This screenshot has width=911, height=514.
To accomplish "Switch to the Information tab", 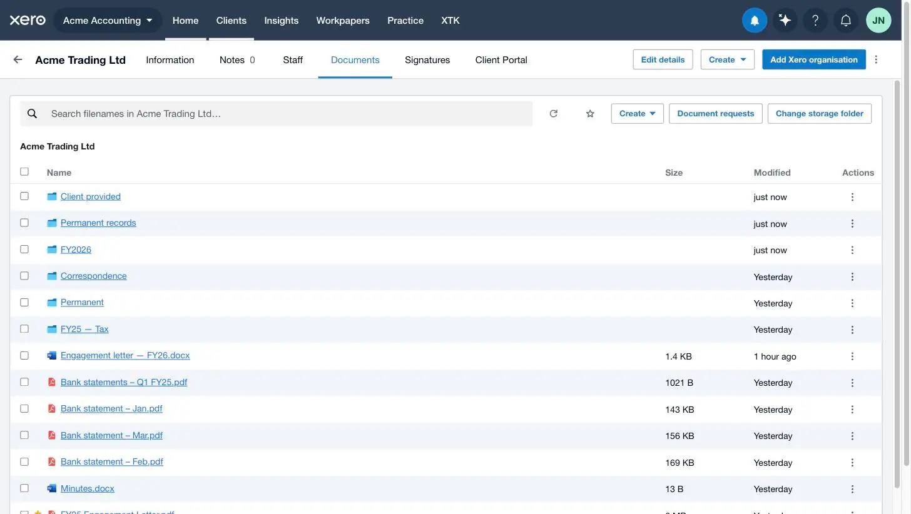I will pyautogui.click(x=170, y=60).
